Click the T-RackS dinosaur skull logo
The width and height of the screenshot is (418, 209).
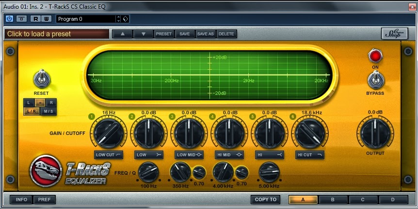coord(46,171)
